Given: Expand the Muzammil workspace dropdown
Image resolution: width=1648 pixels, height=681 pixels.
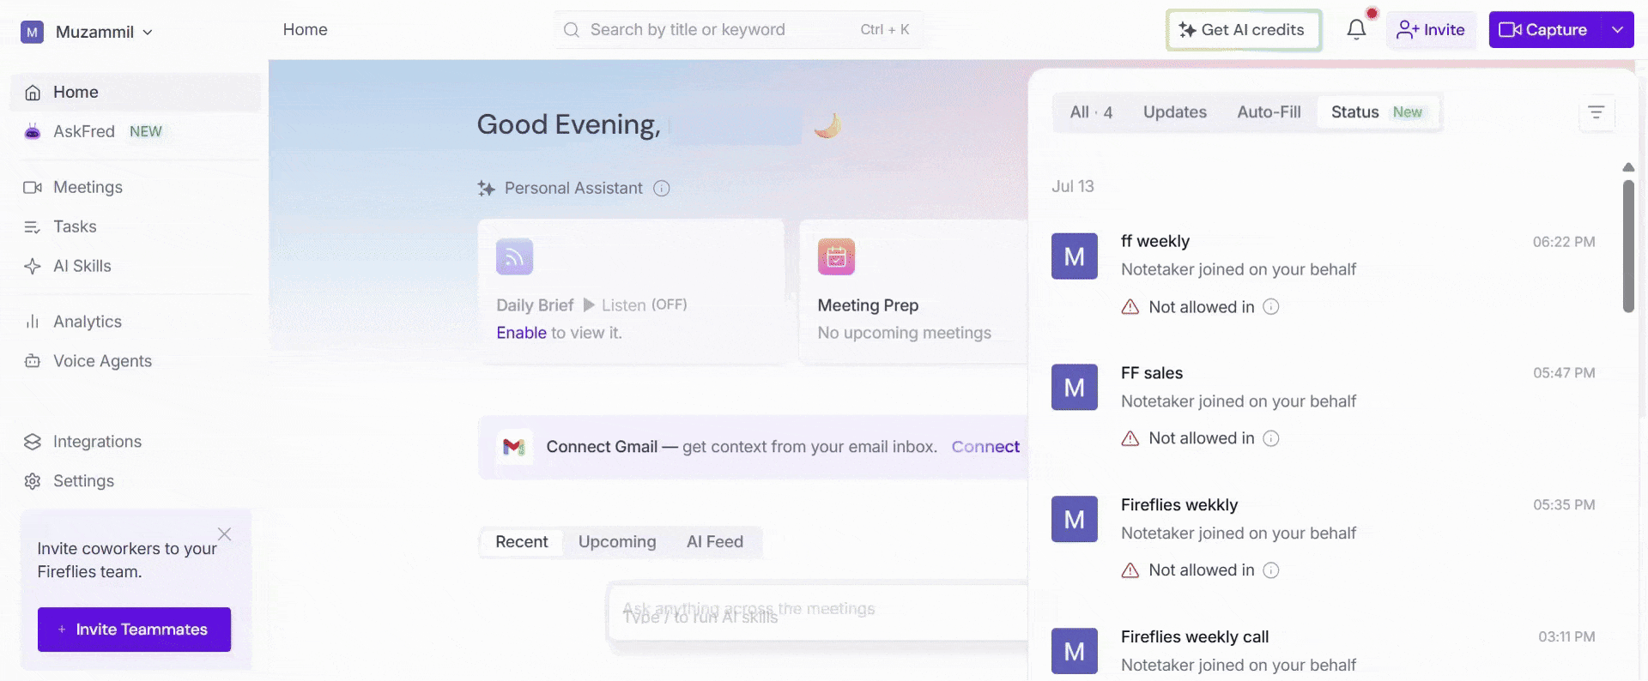Looking at the screenshot, I should pos(148,33).
